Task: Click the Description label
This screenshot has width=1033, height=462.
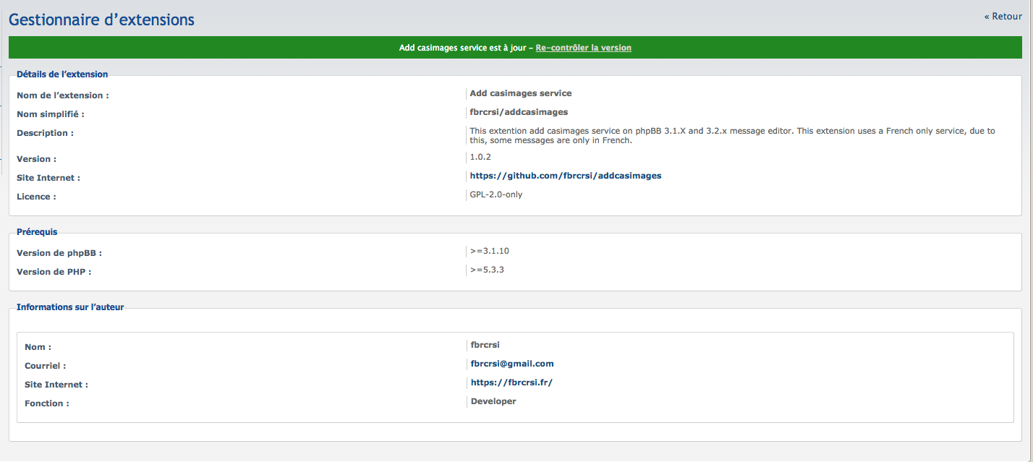Action: (x=45, y=133)
